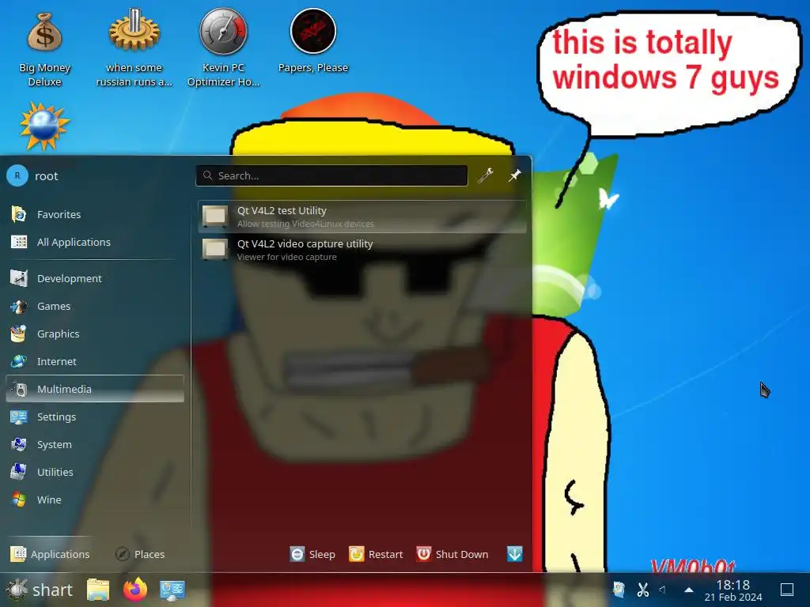Image resolution: width=810 pixels, height=607 pixels.
Task: Open the Development category
Action: coord(95,278)
